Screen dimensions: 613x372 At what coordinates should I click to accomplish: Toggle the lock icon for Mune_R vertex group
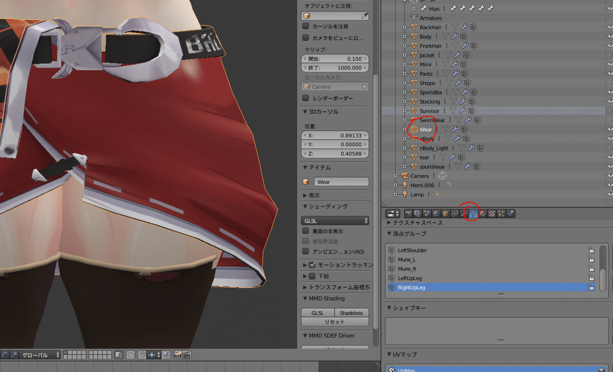pyautogui.click(x=591, y=269)
